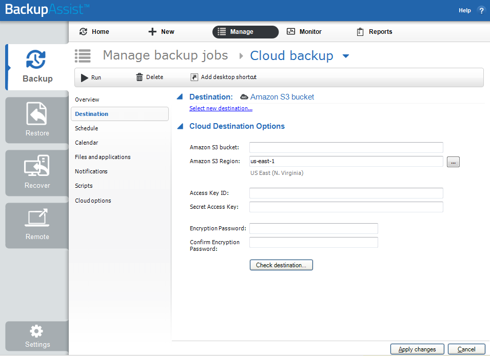Viewport: 490px width, 356px height.
Task: Click the Select new destination link
Action: click(x=221, y=108)
